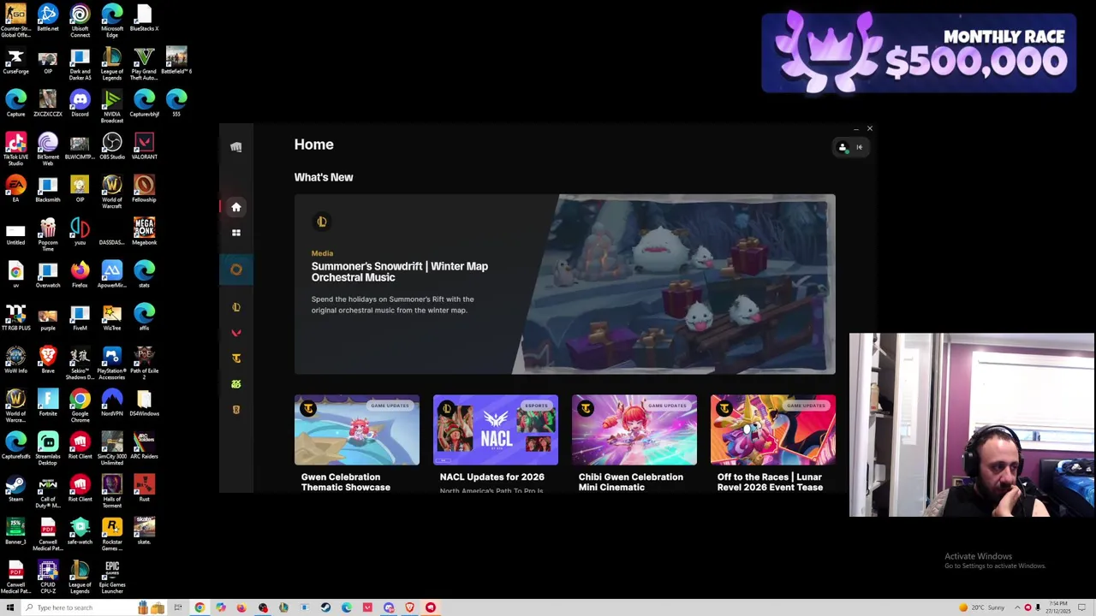Select Legends of Runeterra icon in Riot sidebar

(x=236, y=410)
